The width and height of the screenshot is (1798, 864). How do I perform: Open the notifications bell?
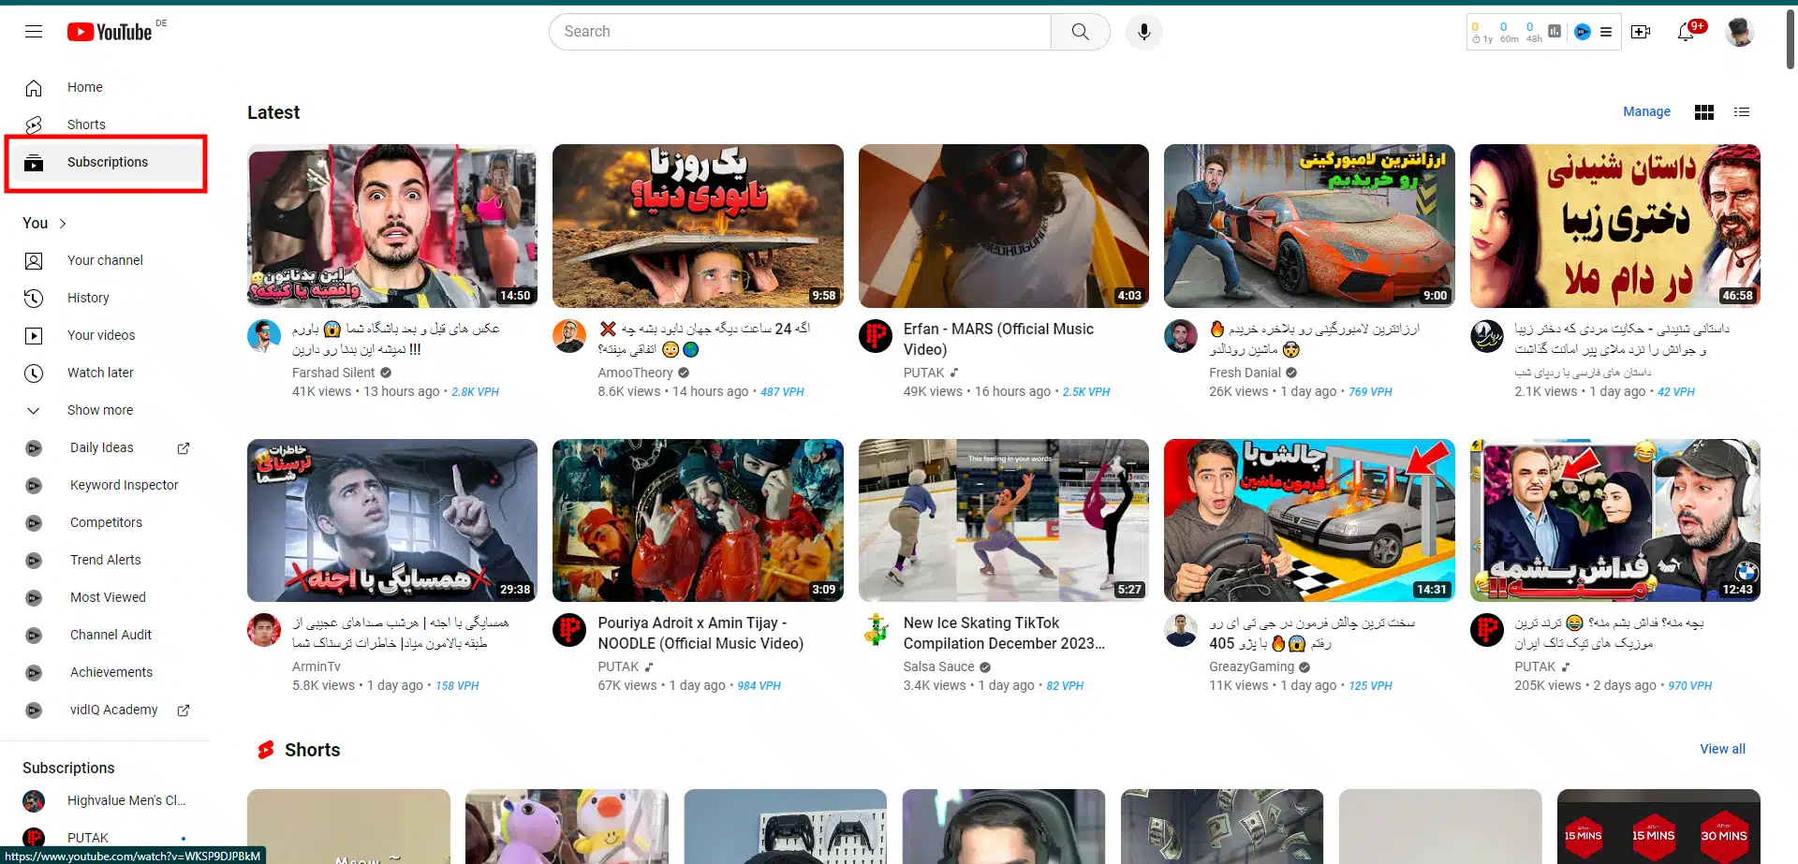tap(1686, 32)
